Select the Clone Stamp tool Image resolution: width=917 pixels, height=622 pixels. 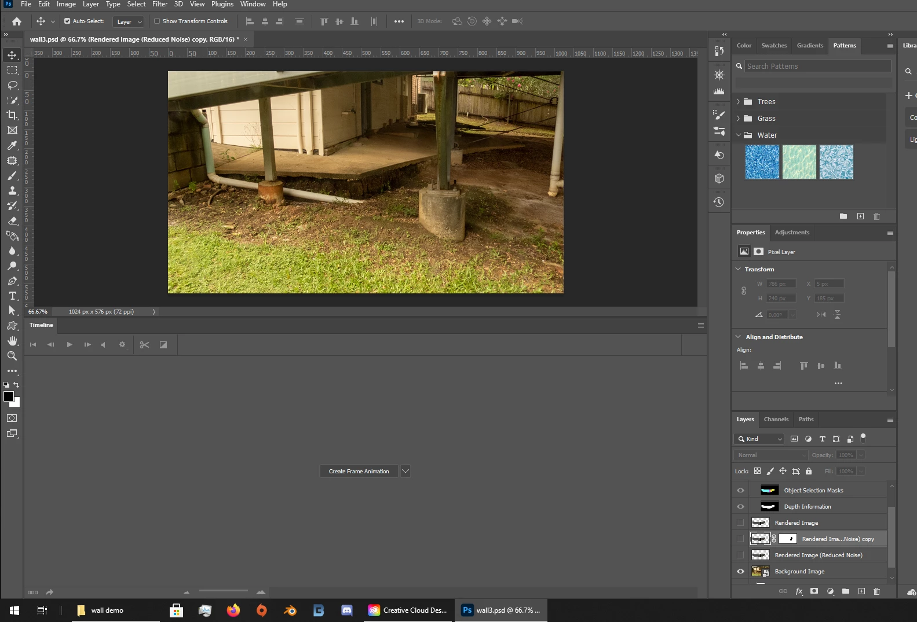click(x=12, y=190)
